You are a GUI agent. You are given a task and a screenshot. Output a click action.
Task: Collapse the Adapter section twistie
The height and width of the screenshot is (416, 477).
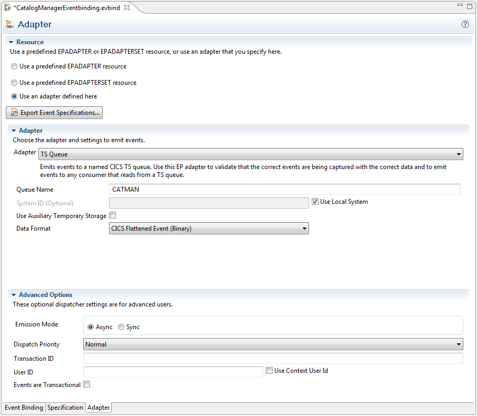tap(13, 131)
